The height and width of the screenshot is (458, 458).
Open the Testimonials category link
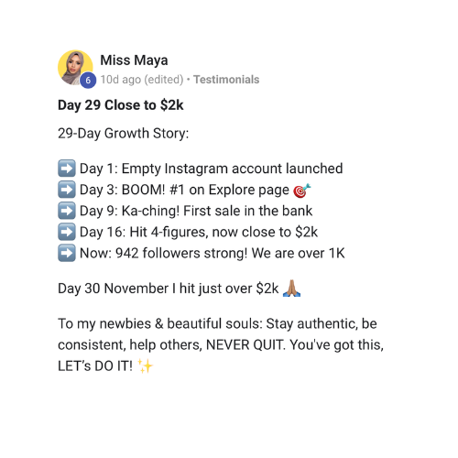226,80
